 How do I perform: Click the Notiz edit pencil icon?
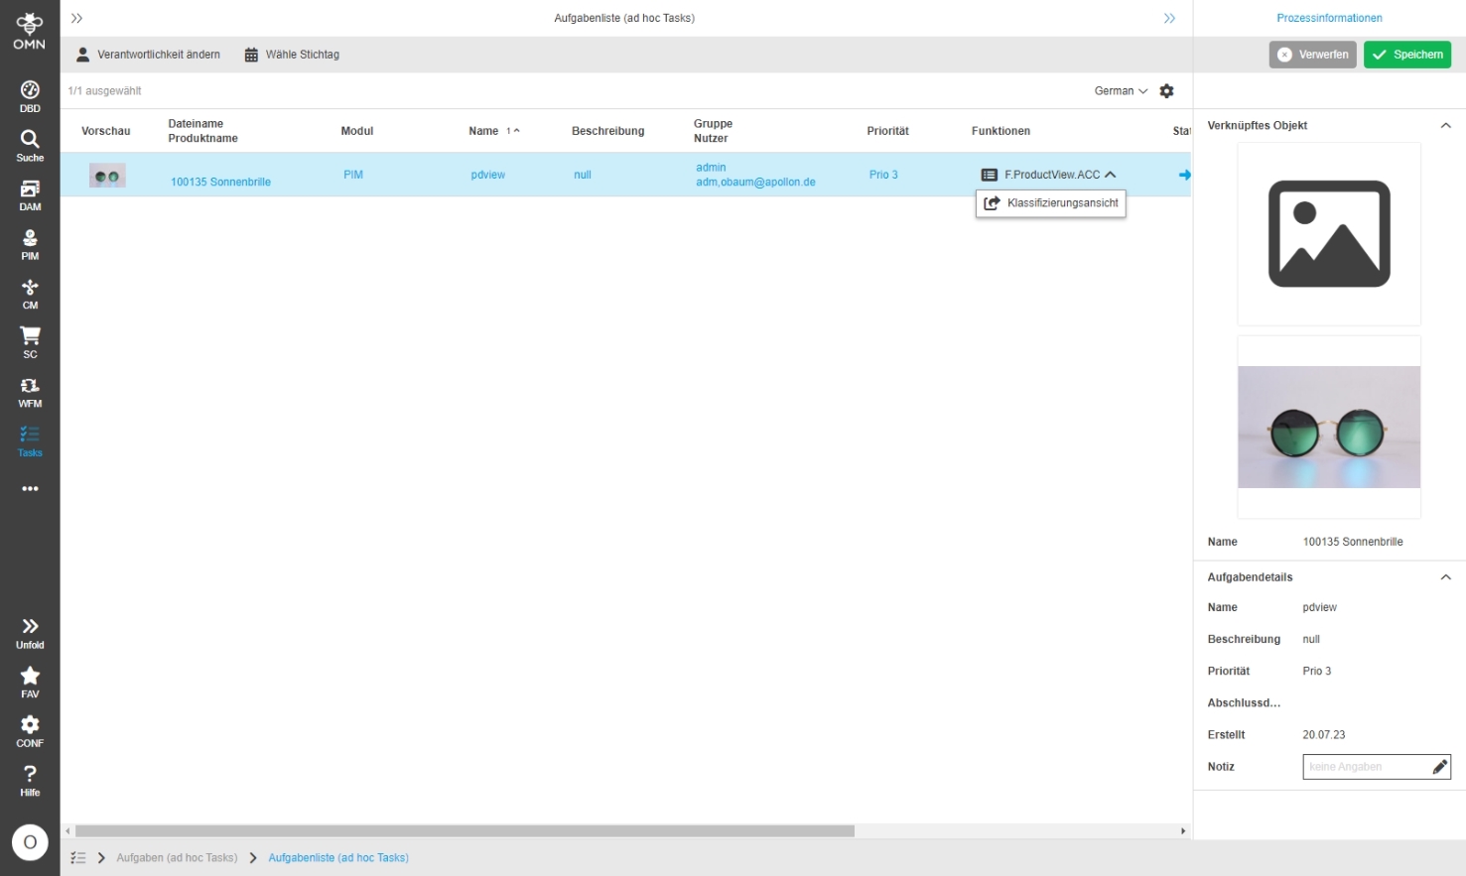1439,767
